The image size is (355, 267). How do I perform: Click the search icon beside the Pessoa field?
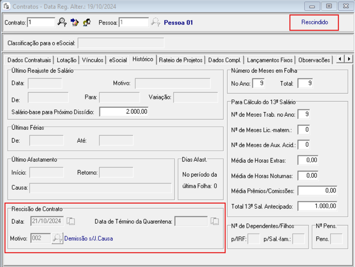(155, 22)
